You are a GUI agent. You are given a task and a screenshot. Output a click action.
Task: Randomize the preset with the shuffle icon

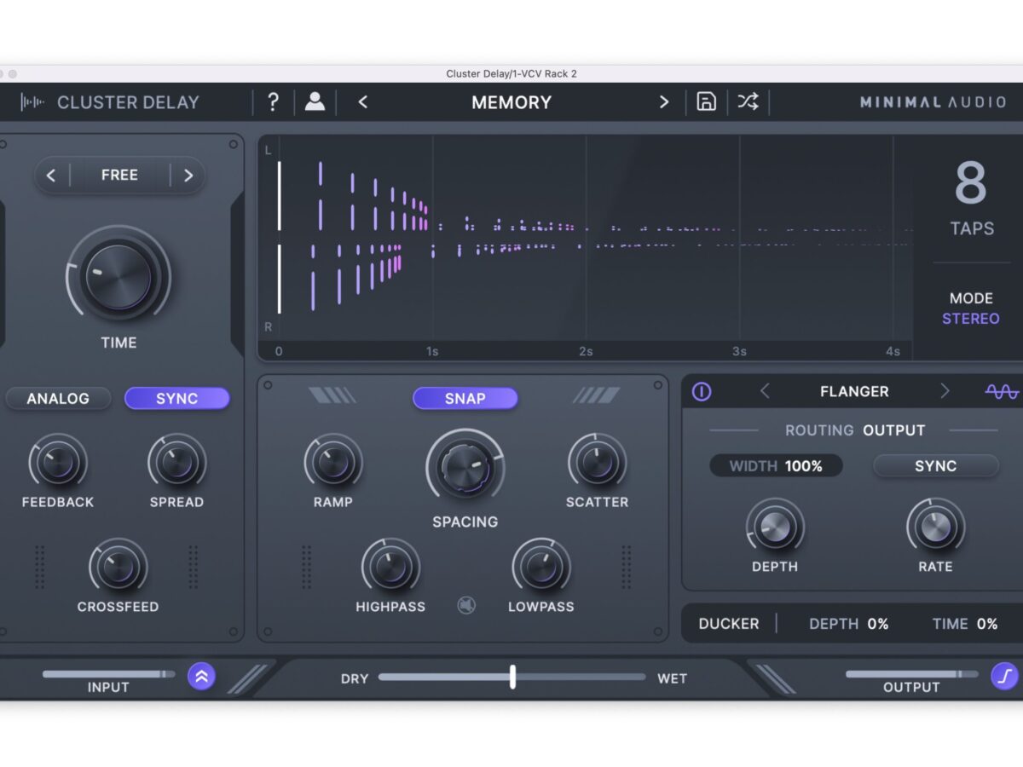748,102
